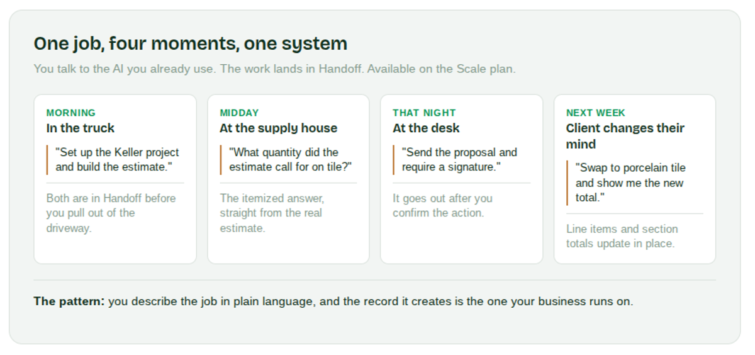Click "It goes out after you confirm" text
This screenshot has width=755, height=355.
442,205
